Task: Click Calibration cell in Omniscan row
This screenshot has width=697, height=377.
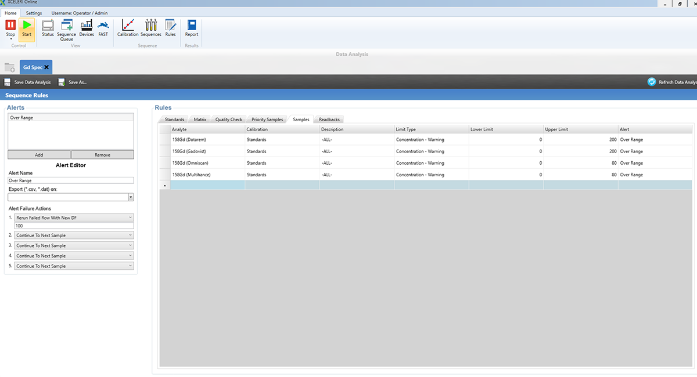Action: point(282,163)
